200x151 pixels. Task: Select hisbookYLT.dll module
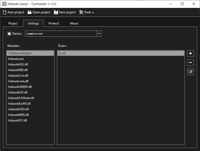[x=30, y=121]
